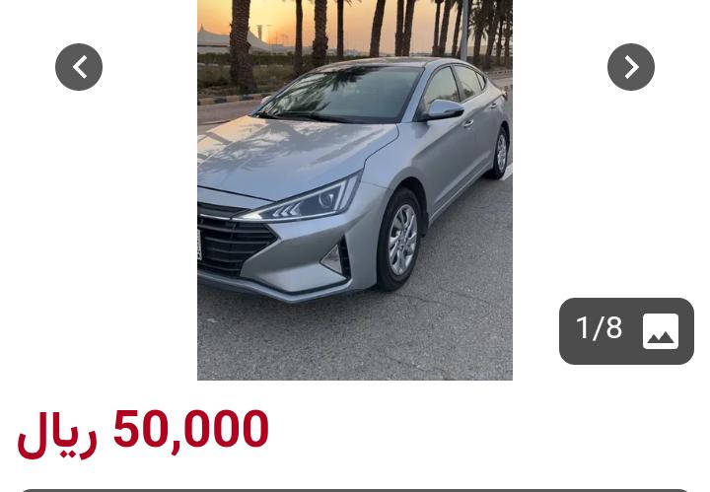Click the front wheel in the photo
The image size is (710, 492).
tap(400, 240)
